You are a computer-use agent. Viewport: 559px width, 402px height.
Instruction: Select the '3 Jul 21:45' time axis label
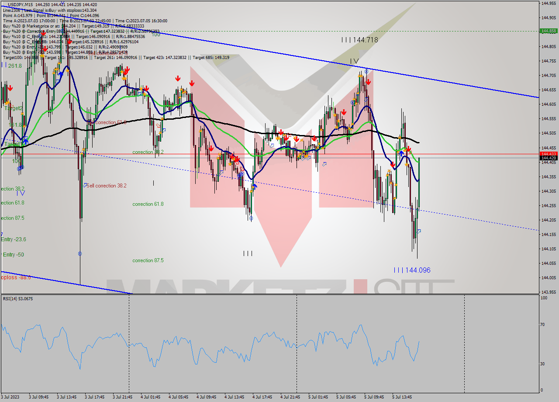pyautogui.click(x=123, y=397)
